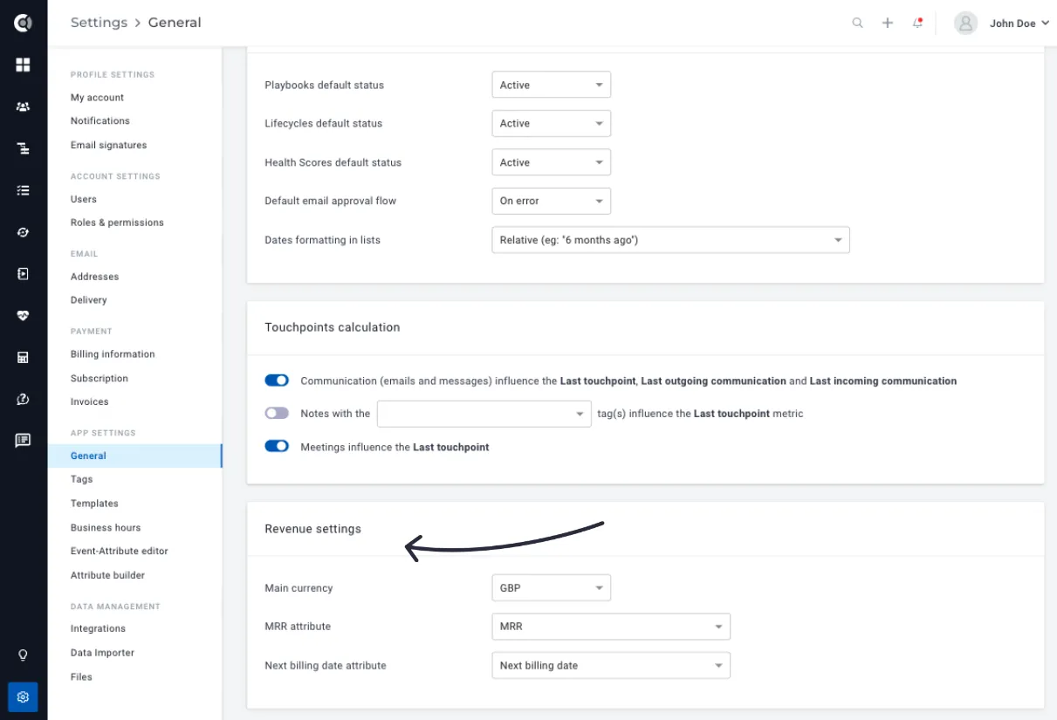The height and width of the screenshot is (720, 1057).
Task: Open Dates formatting in lists dropdown
Action: click(671, 240)
